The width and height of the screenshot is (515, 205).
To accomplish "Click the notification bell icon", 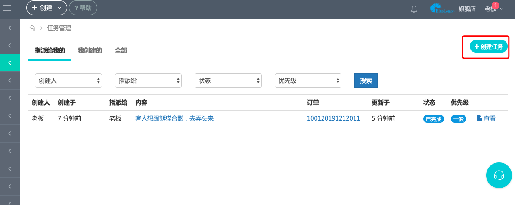I will (414, 9).
